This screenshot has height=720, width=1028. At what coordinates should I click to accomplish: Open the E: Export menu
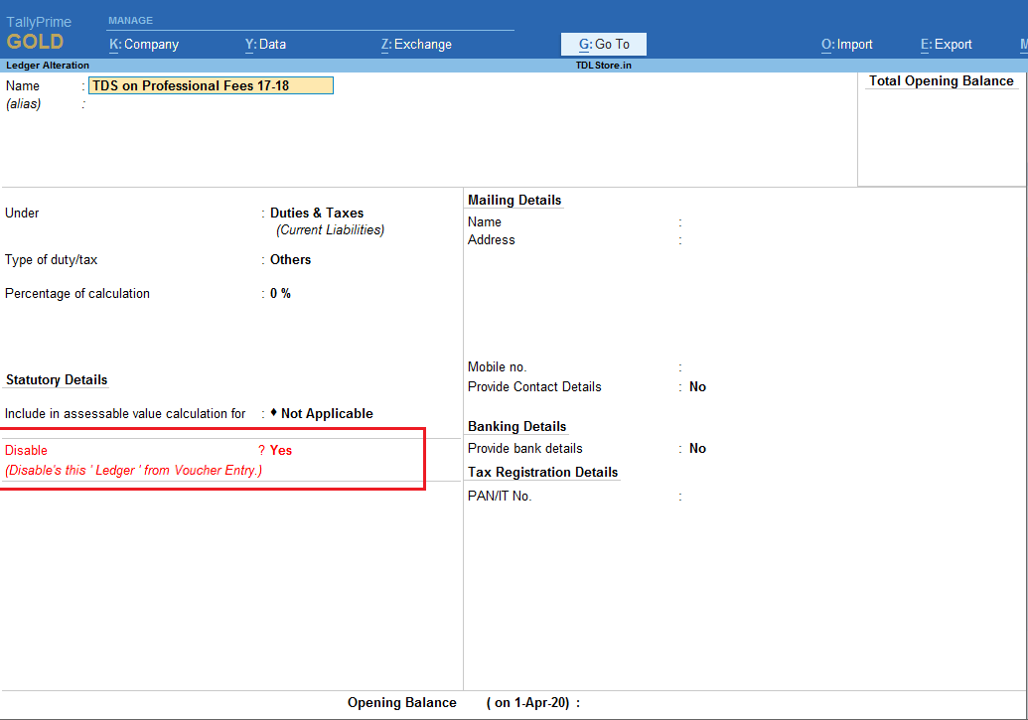[946, 44]
